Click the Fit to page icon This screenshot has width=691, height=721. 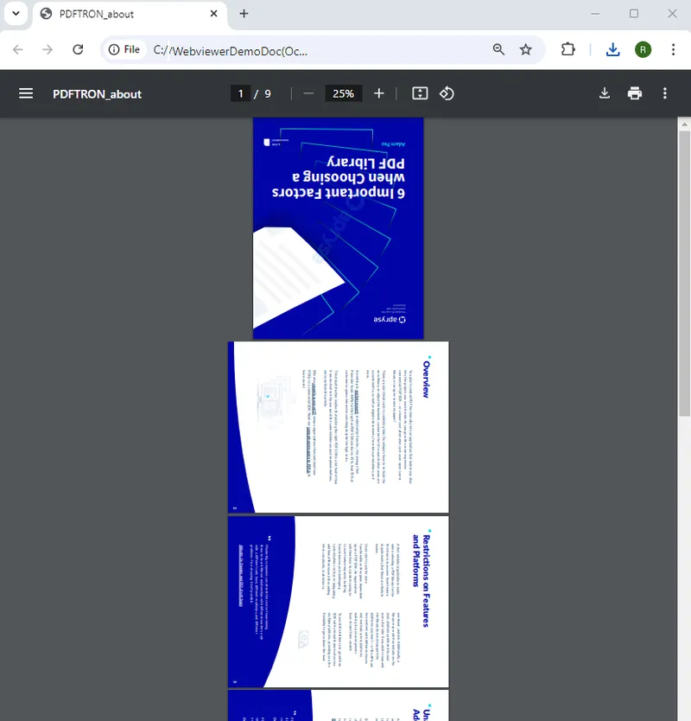420,94
